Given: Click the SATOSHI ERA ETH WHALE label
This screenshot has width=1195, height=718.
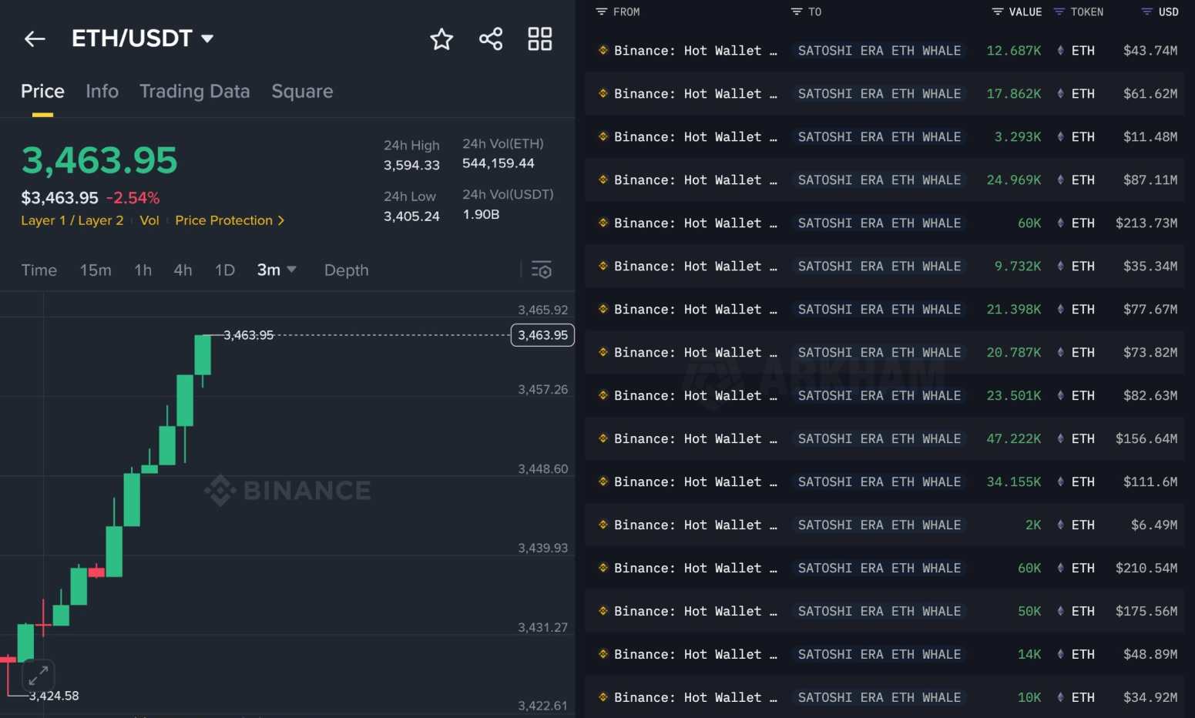Looking at the screenshot, I should pos(878,50).
